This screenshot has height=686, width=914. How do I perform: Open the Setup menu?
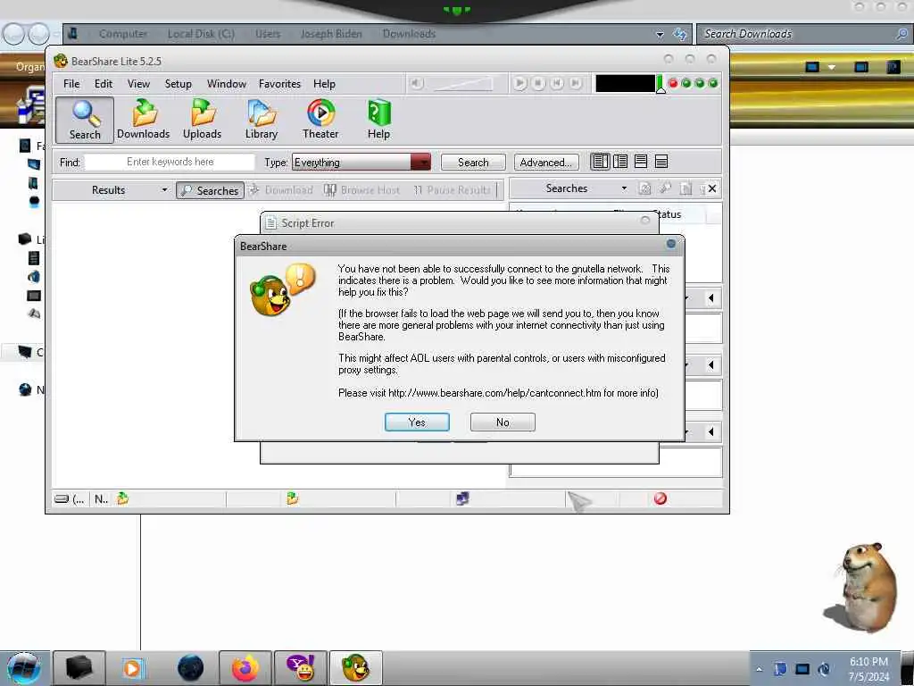tap(179, 84)
